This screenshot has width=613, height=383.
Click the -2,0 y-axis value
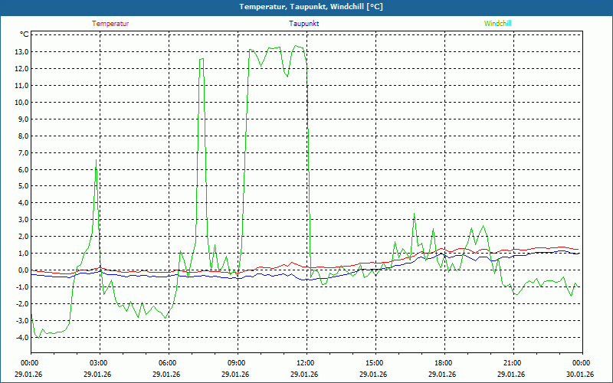22,303
